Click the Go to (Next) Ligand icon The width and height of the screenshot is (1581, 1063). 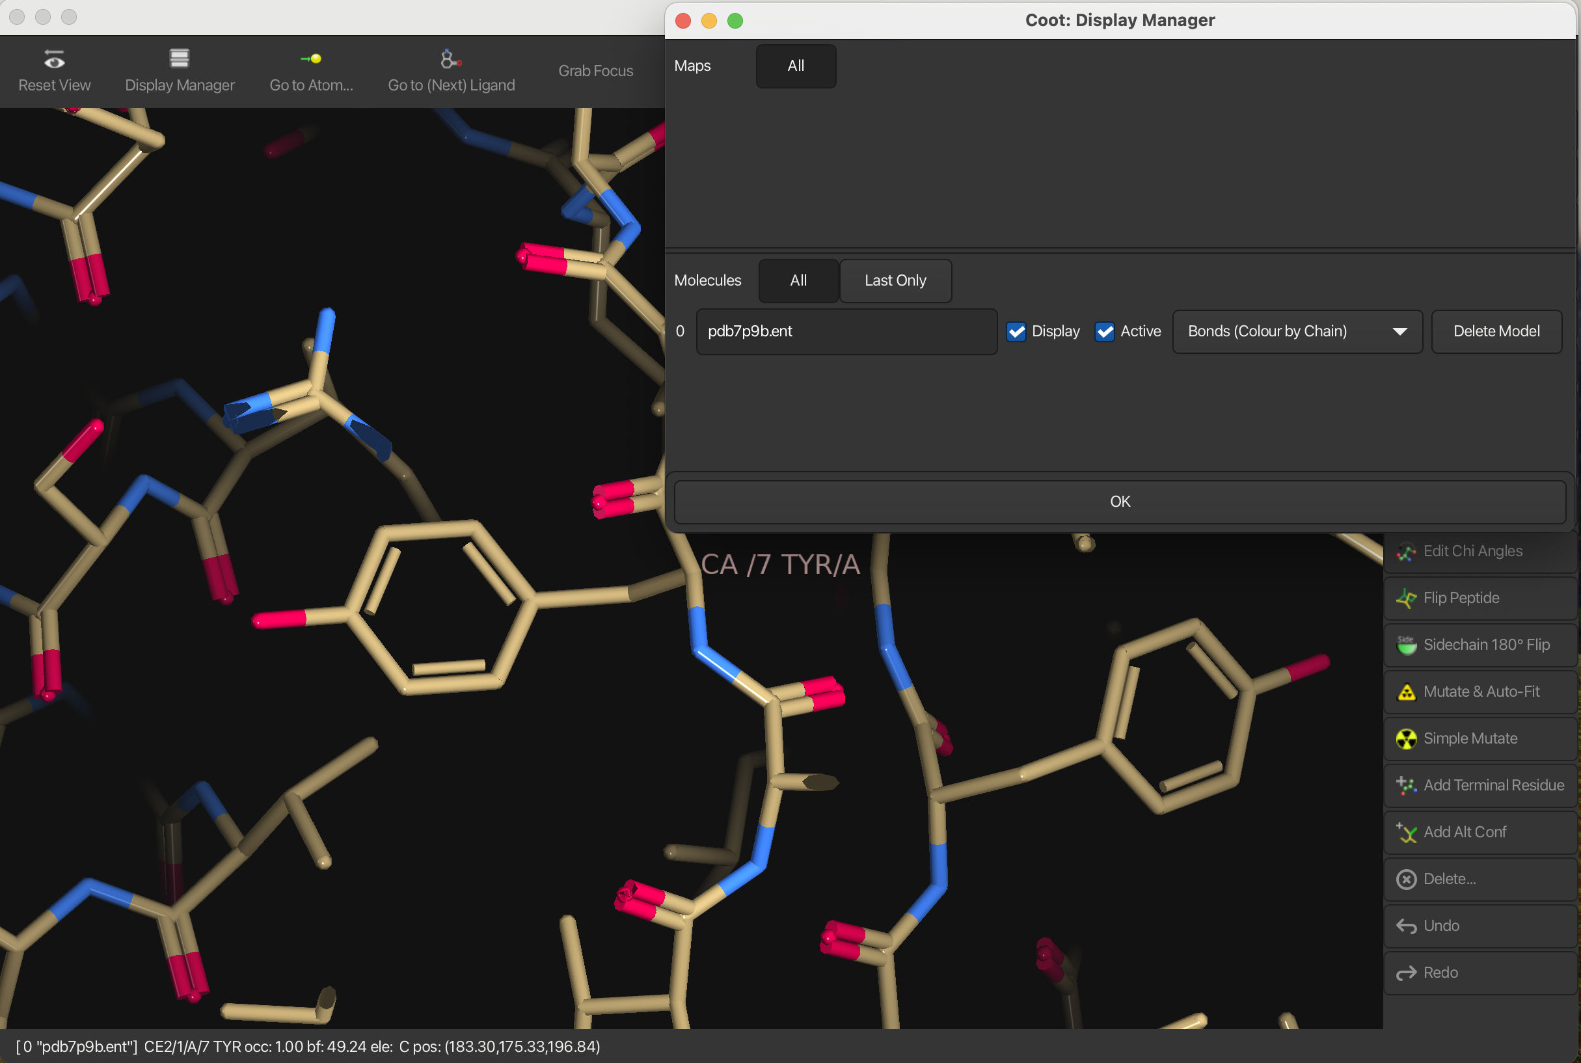451,59
